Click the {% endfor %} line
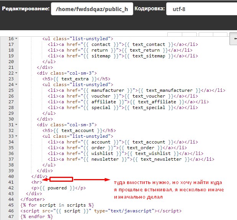 [37, 217]
